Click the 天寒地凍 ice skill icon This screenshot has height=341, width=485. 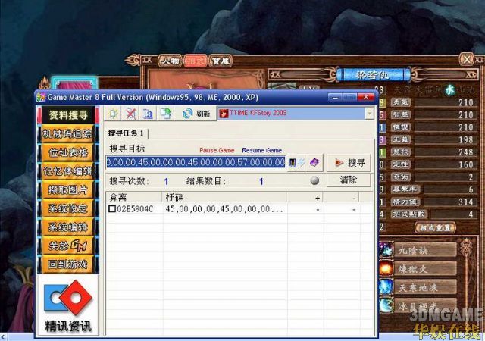point(386,287)
